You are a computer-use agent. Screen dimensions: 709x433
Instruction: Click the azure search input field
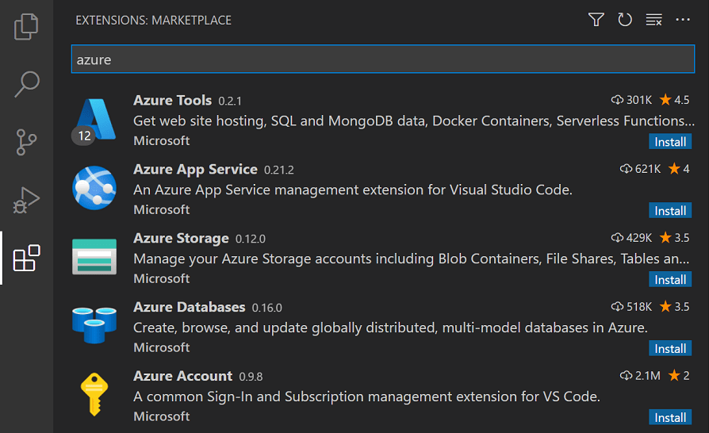coord(382,59)
